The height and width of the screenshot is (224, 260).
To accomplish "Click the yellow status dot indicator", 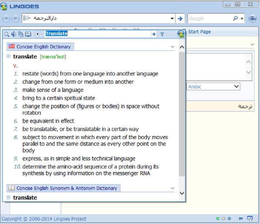I will click(x=223, y=219).
